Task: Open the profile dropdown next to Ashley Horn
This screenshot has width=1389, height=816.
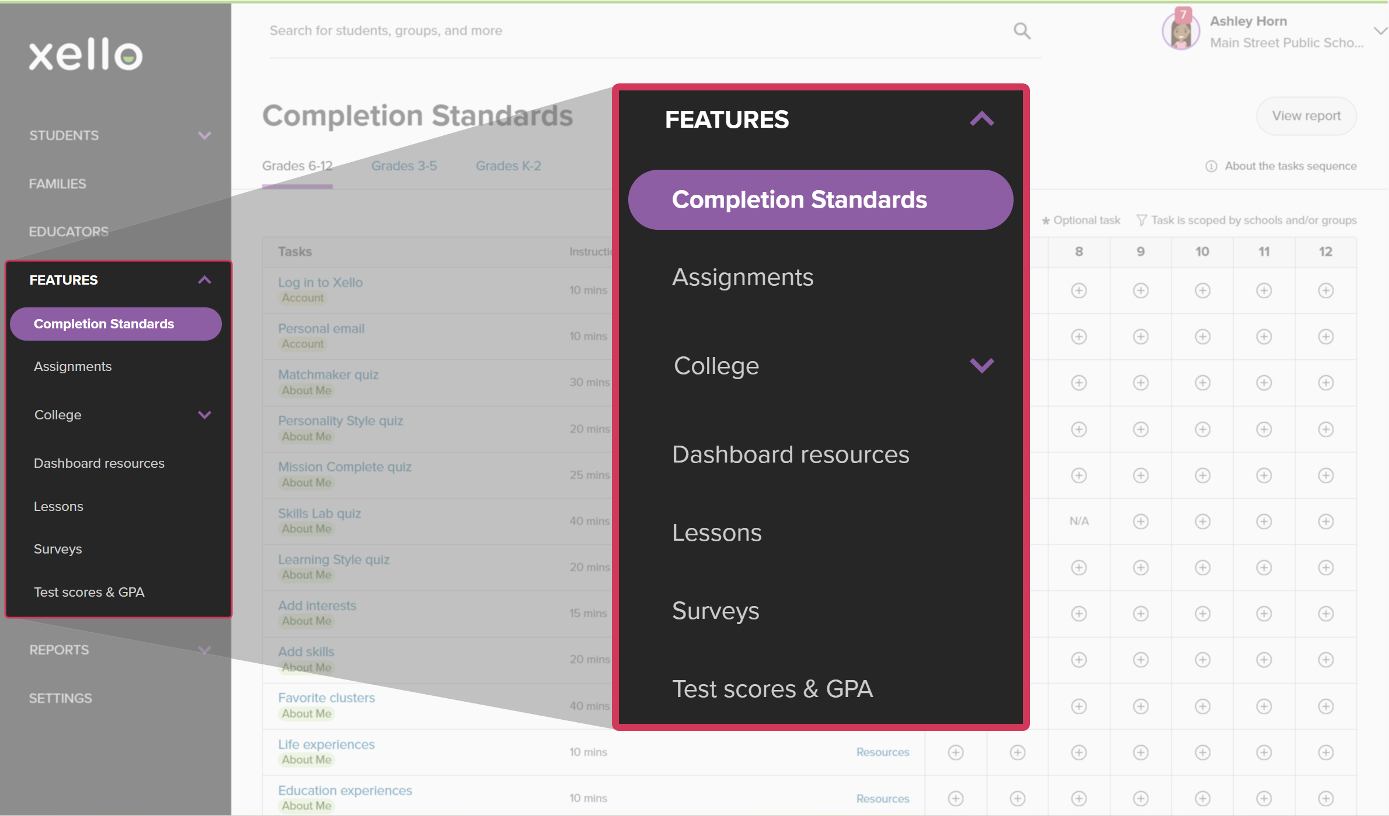Action: [1380, 30]
